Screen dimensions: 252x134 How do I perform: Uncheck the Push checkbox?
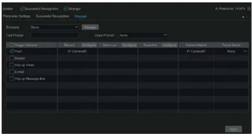click(12, 51)
